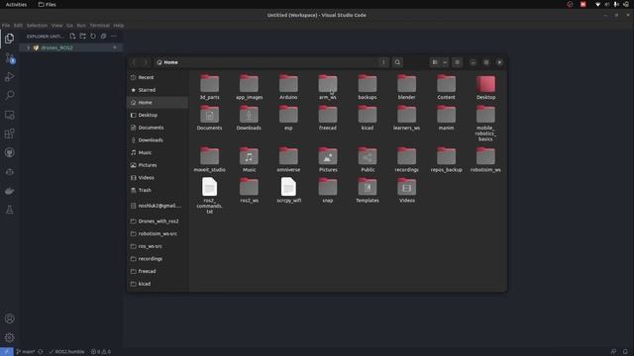The height and width of the screenshot is (356, 634).
Task: Open Remote Explorer in VS Code activity bar
Action: tap(9, 115)
